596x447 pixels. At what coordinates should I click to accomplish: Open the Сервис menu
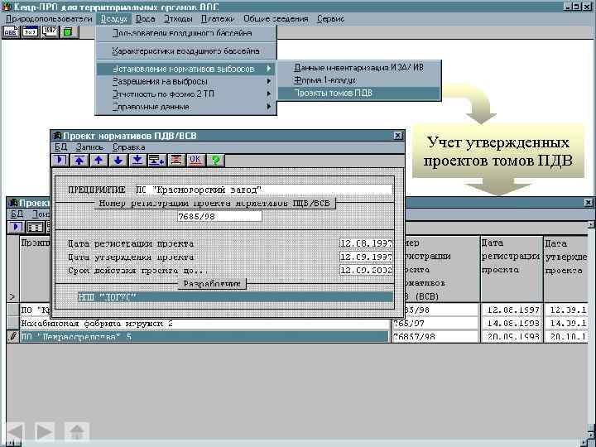click(x=330, y=18)
